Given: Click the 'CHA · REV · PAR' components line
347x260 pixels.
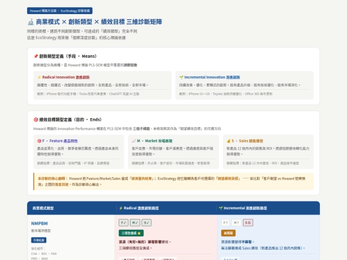Looking at the screenshot, I should click(x=44, y=254).
